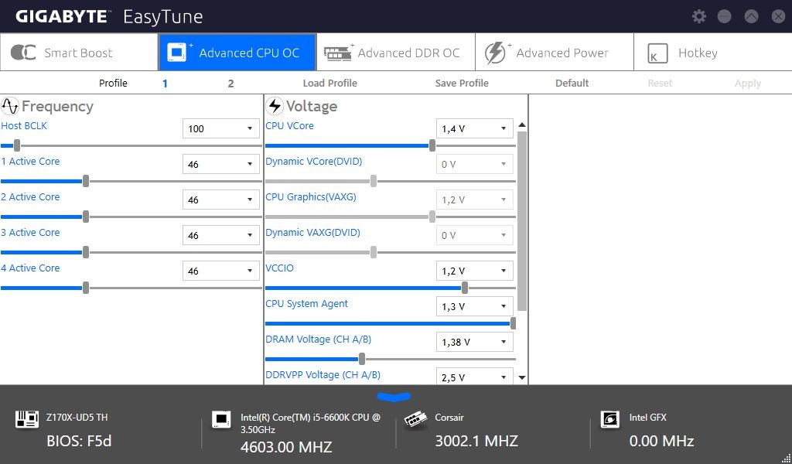Open the 3 Active Core ratio dropdown
This screenshot has width=792, height=464.
pyautogui.click(x=220, y=235)
